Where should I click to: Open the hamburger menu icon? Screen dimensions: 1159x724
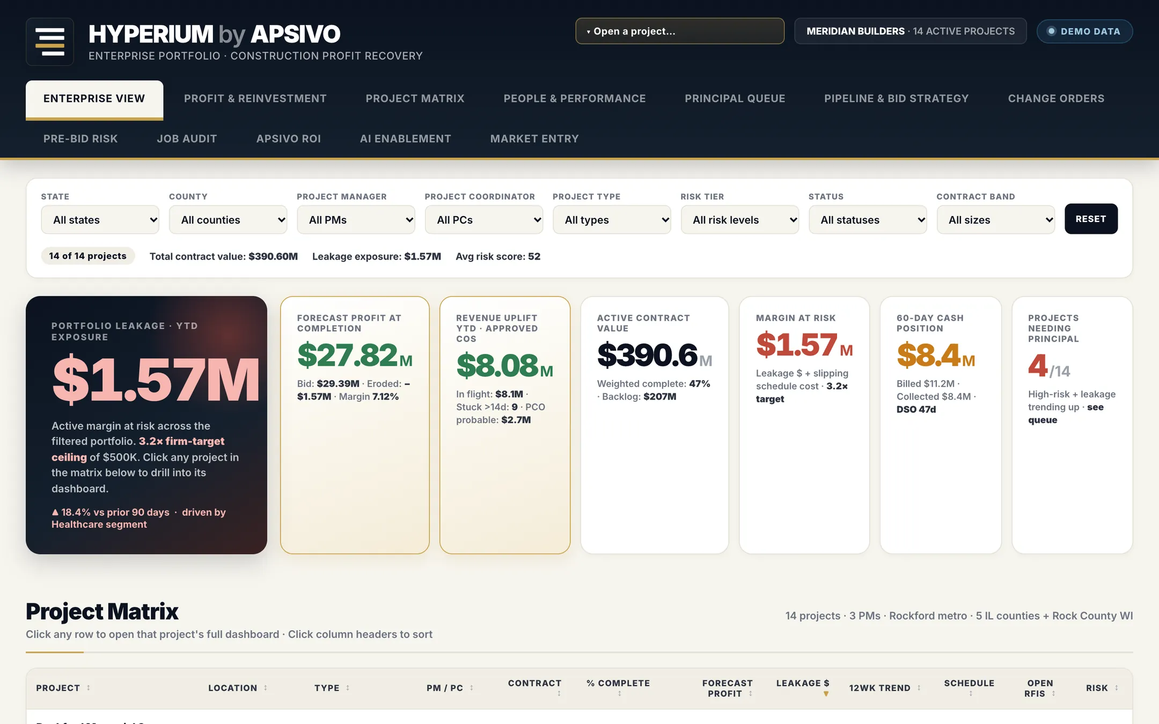pyautogui.click(x=50, y=42)
